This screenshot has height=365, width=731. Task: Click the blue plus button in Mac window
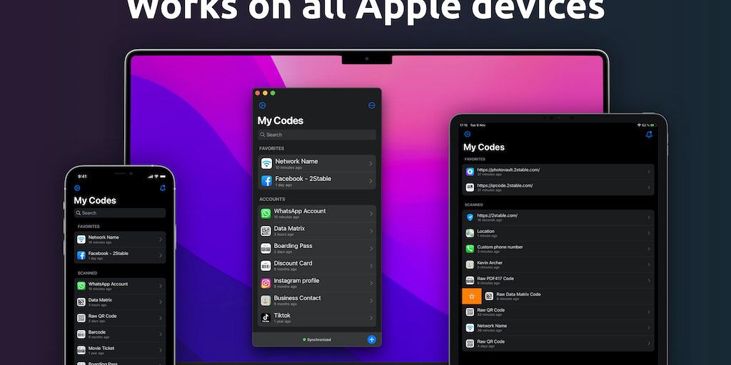point(371,339)
